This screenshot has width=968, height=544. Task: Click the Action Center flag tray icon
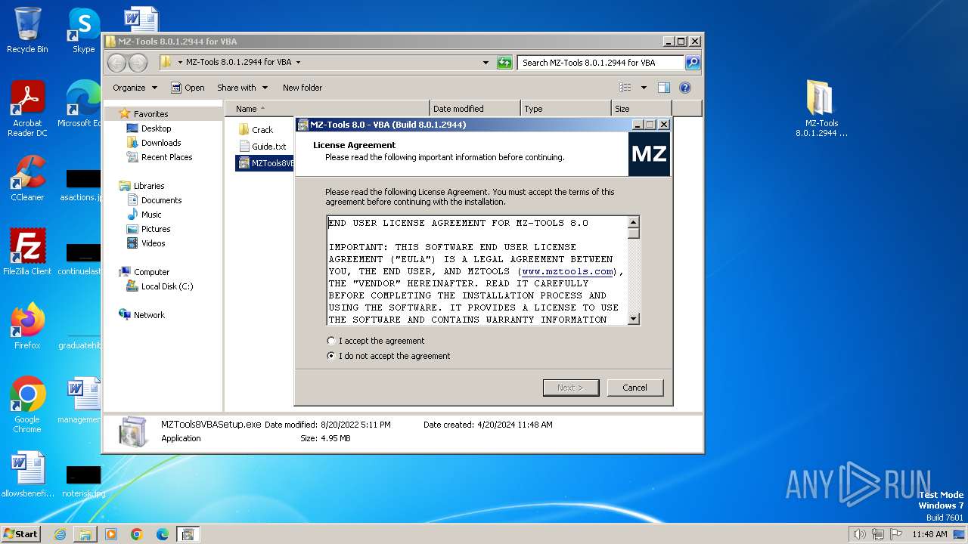point(895,534)
